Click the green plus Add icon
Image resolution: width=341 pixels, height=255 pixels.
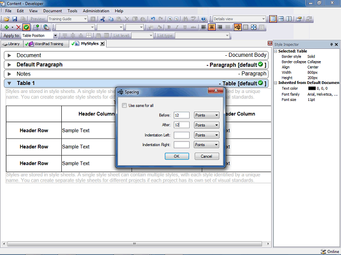pyautogui.click(x=6, y=27)
